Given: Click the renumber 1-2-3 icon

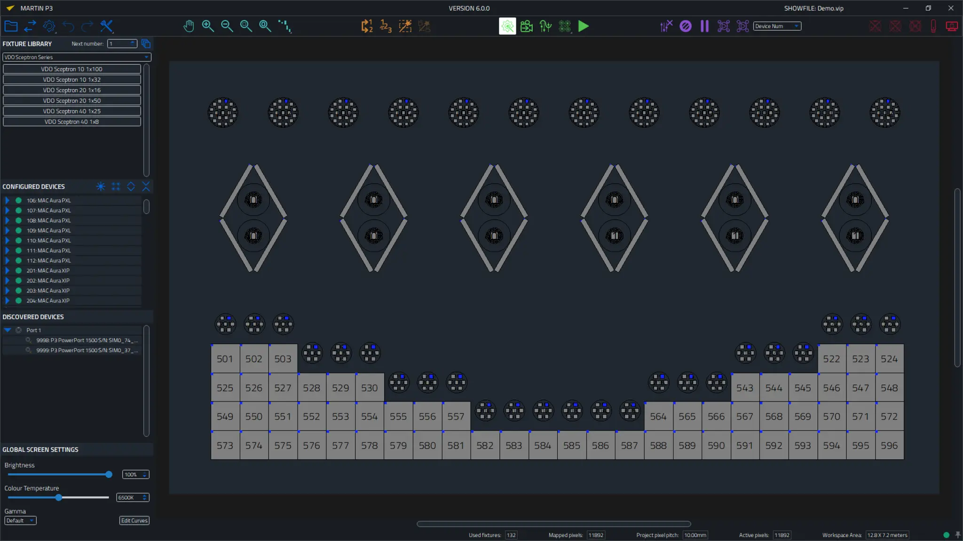Looking at the screenshot, I should coord(386,26).
